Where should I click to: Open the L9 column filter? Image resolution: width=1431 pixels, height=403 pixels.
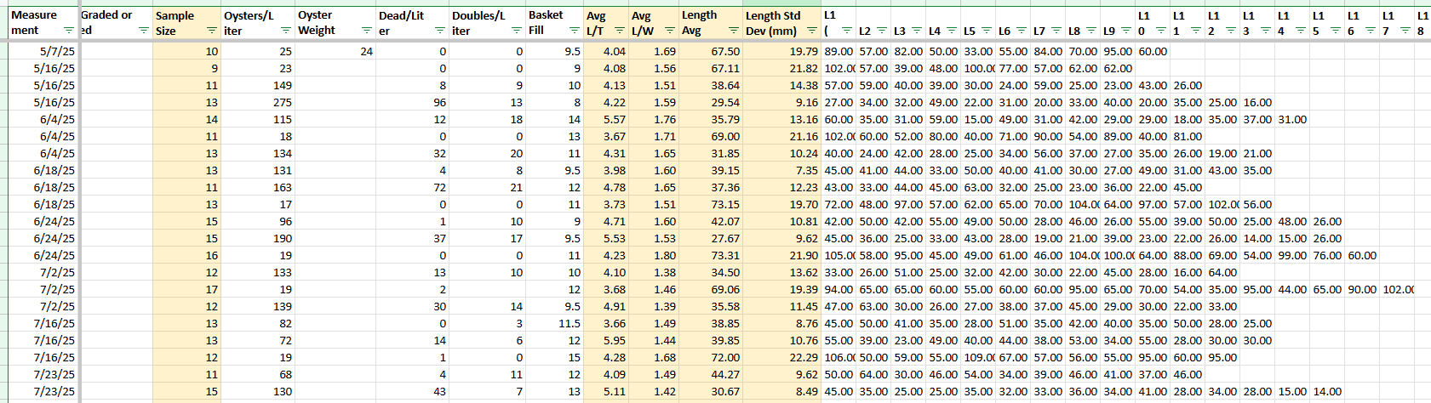click(1126, 31)
